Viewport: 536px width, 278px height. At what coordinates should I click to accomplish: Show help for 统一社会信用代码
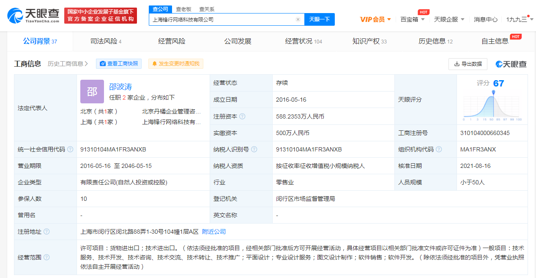tap(70, 149)
